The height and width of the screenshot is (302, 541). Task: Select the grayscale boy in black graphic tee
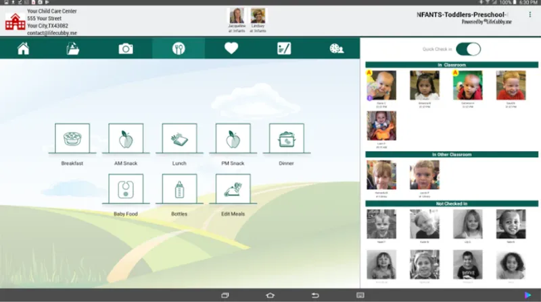coord(468,264)
